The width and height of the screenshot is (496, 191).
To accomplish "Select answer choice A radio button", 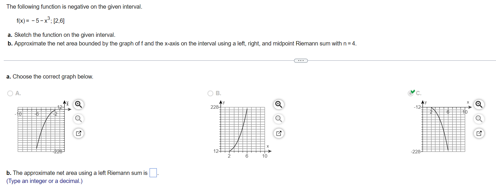I will [x=10, y=93].
